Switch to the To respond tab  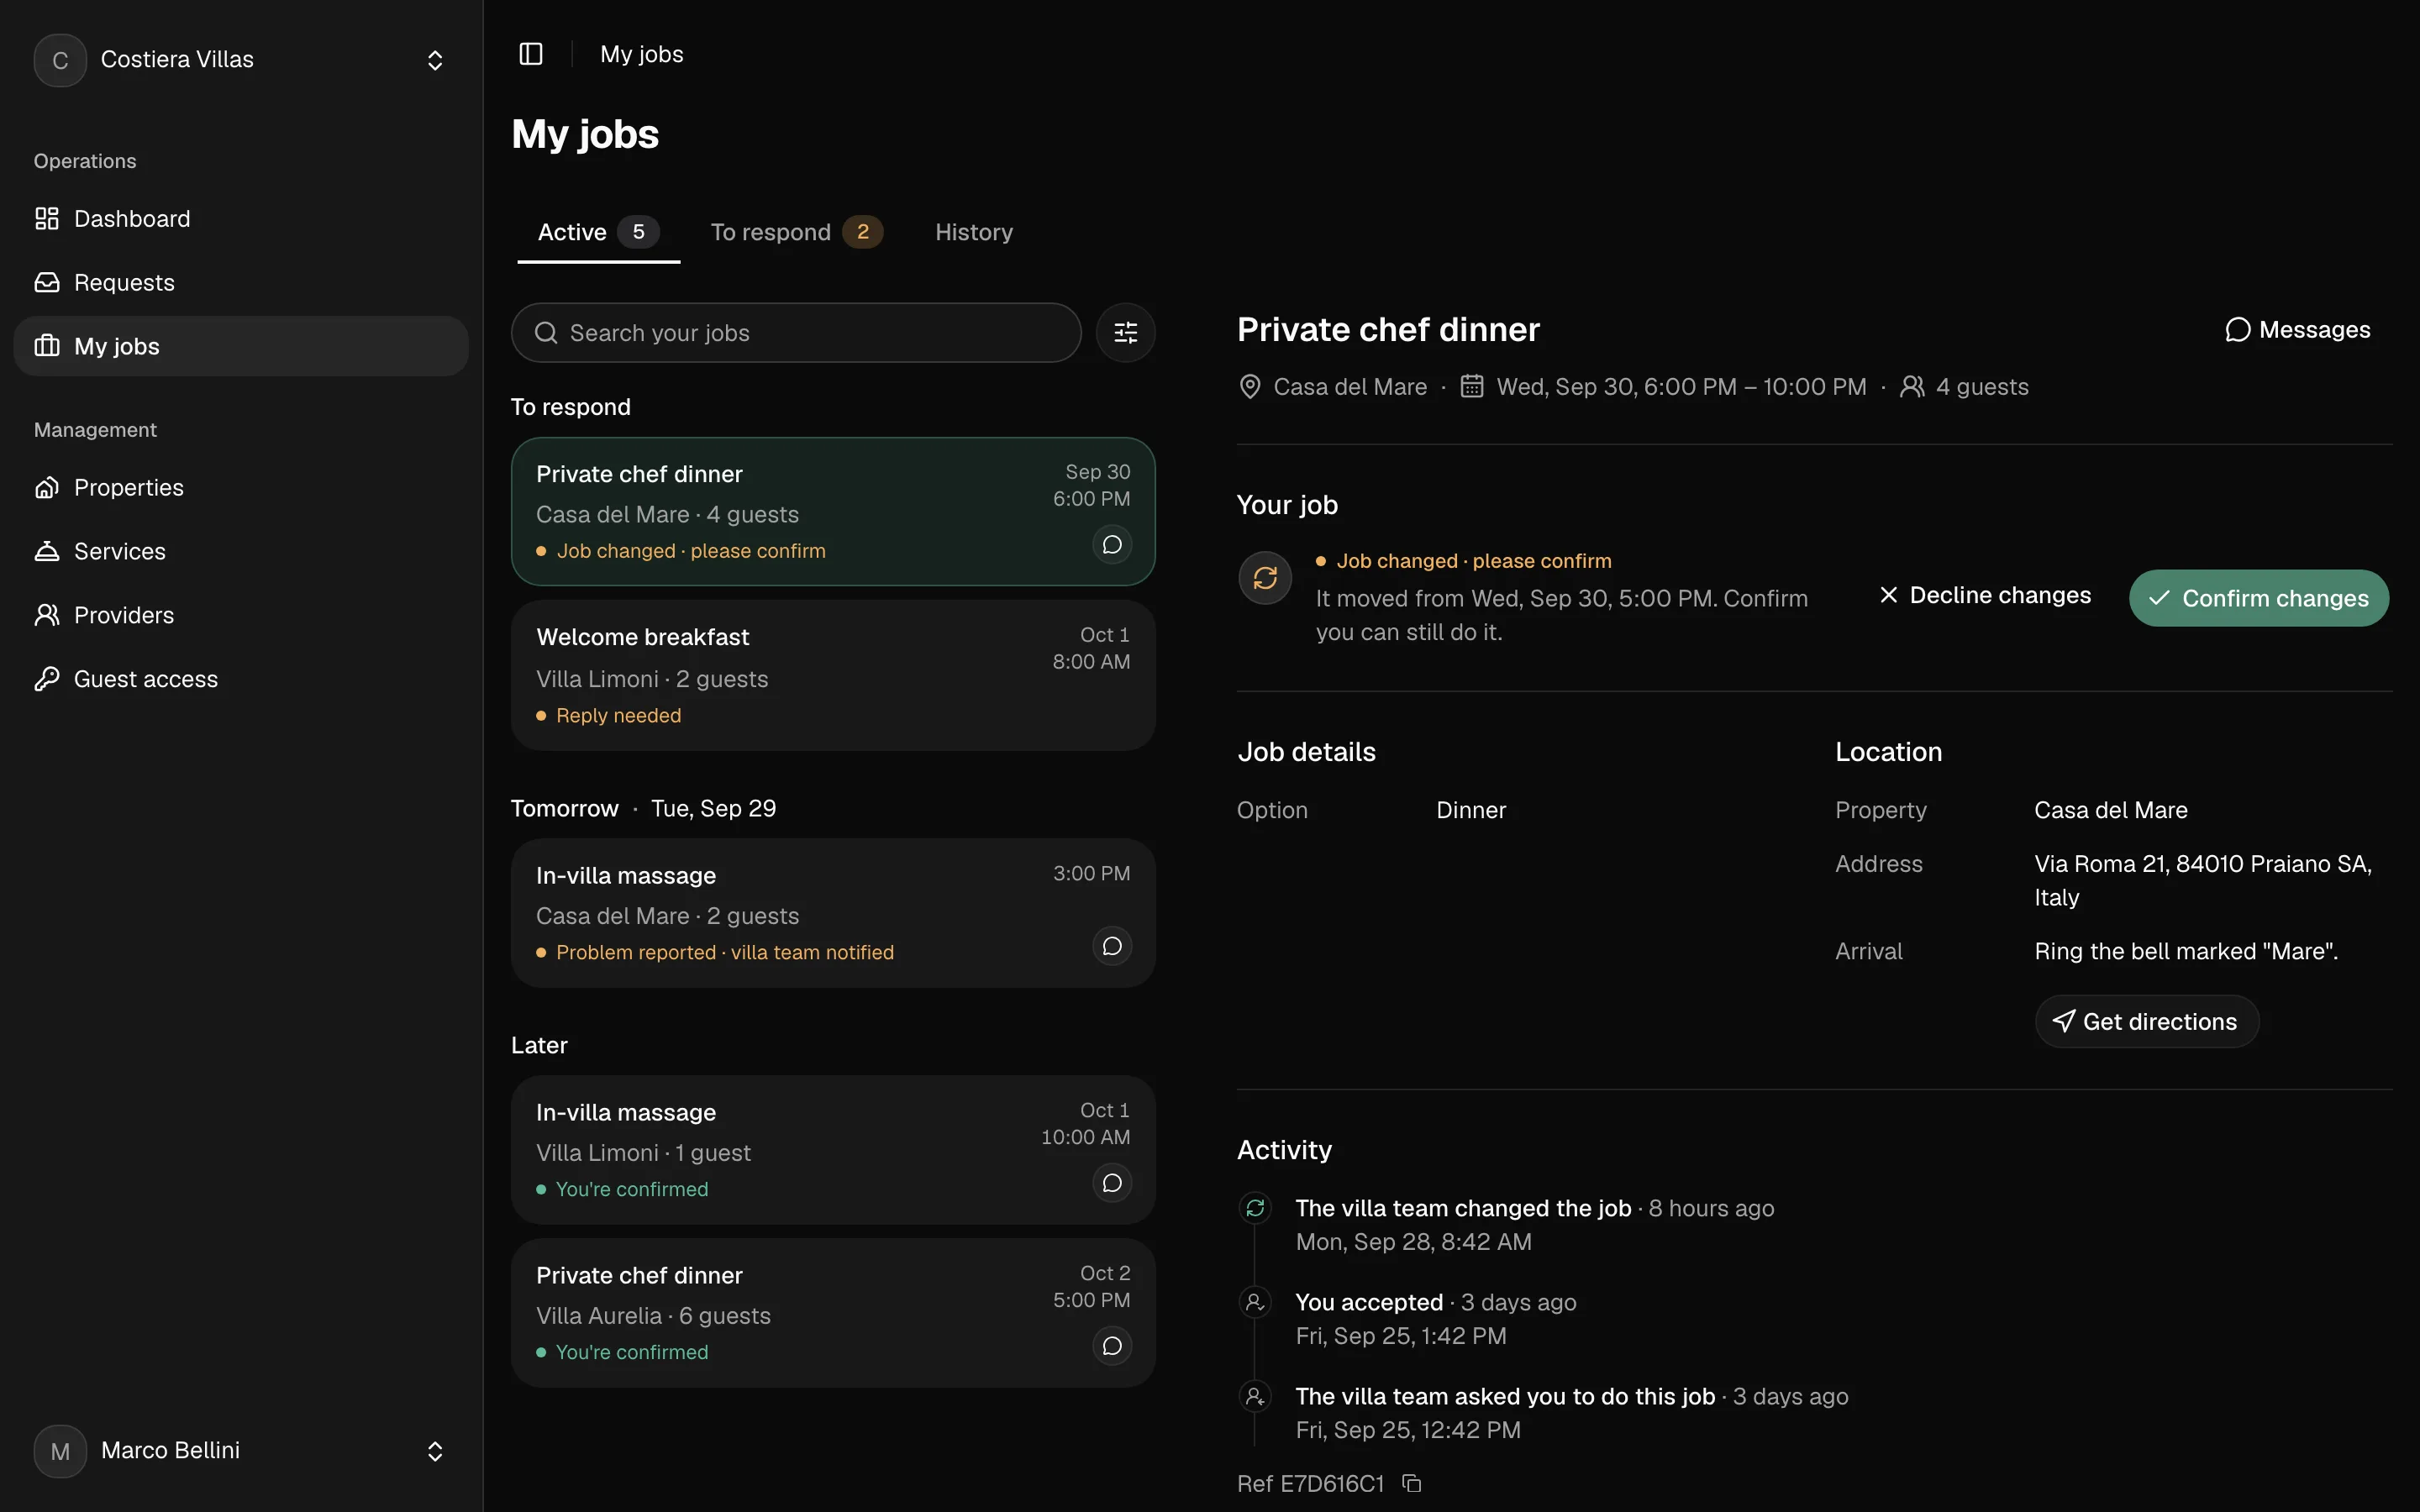(x=796, y=233)
